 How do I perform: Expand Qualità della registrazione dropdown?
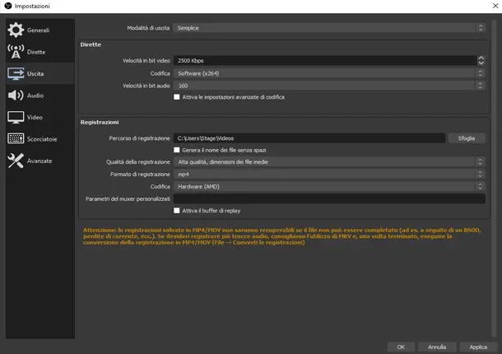328,162
